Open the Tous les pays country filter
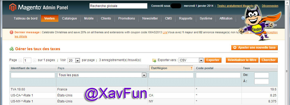The width and height of the screenshot is (290, 105). [102, 75]
